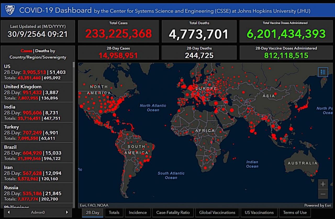
Task: Zoom out on the map
Action: coord(323,194)
